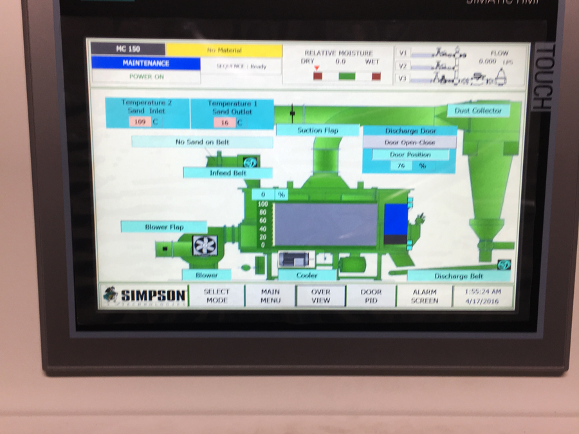The image size is (579, 434).
Task: Select the cooler drive motor icon
Action: click(294, 259)
